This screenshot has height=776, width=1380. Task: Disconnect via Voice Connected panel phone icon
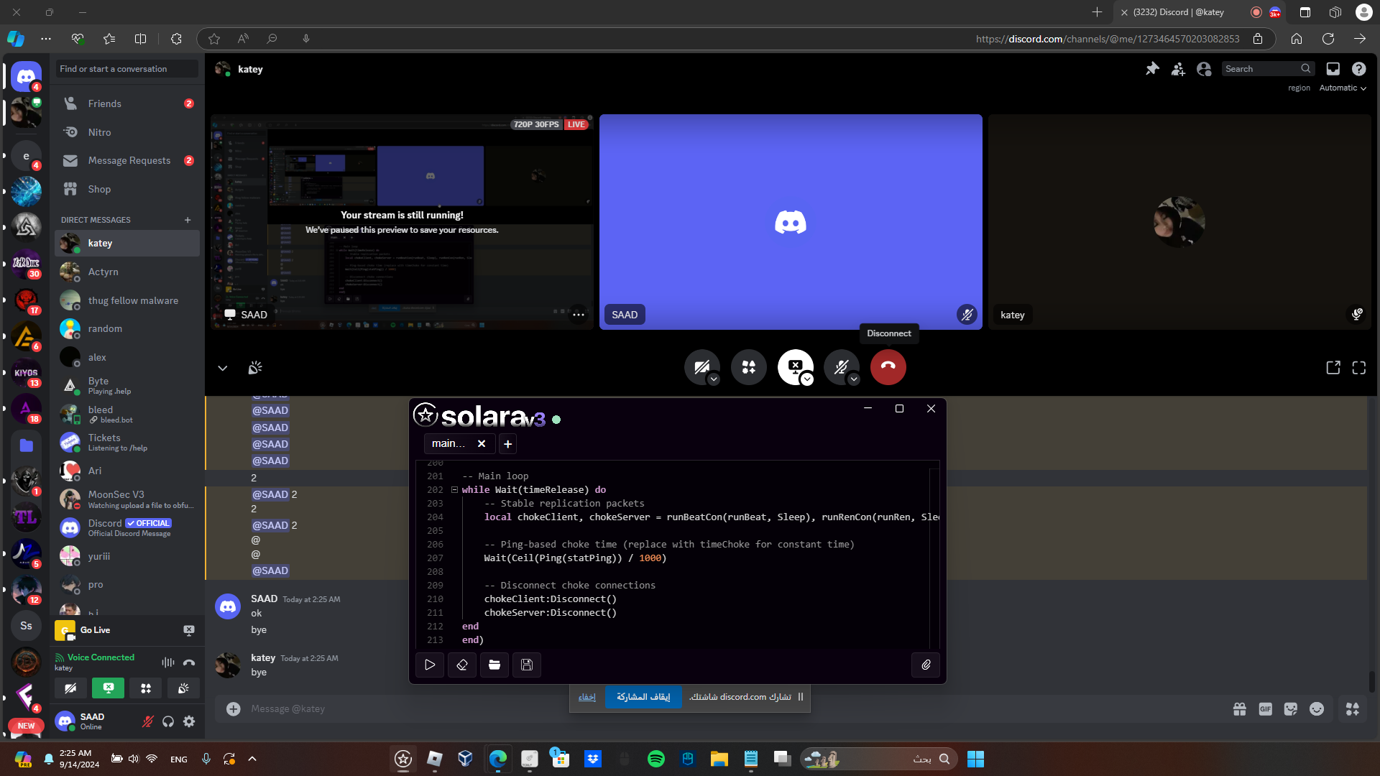click(189, 662)
